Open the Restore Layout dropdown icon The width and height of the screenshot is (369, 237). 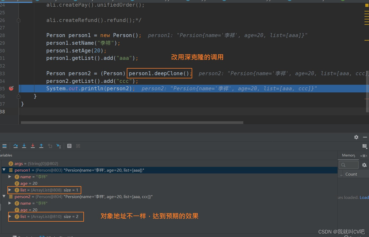(365, 146)
